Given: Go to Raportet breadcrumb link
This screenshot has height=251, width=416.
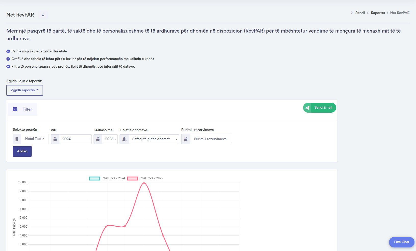Looking at the screenshot, I should pyautogui.click(x=378, y=13).
